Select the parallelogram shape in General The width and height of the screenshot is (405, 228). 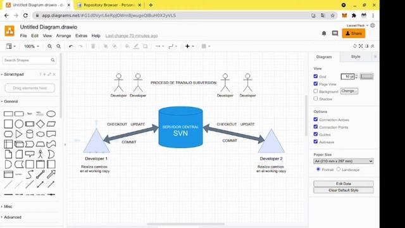coord(51,124)
